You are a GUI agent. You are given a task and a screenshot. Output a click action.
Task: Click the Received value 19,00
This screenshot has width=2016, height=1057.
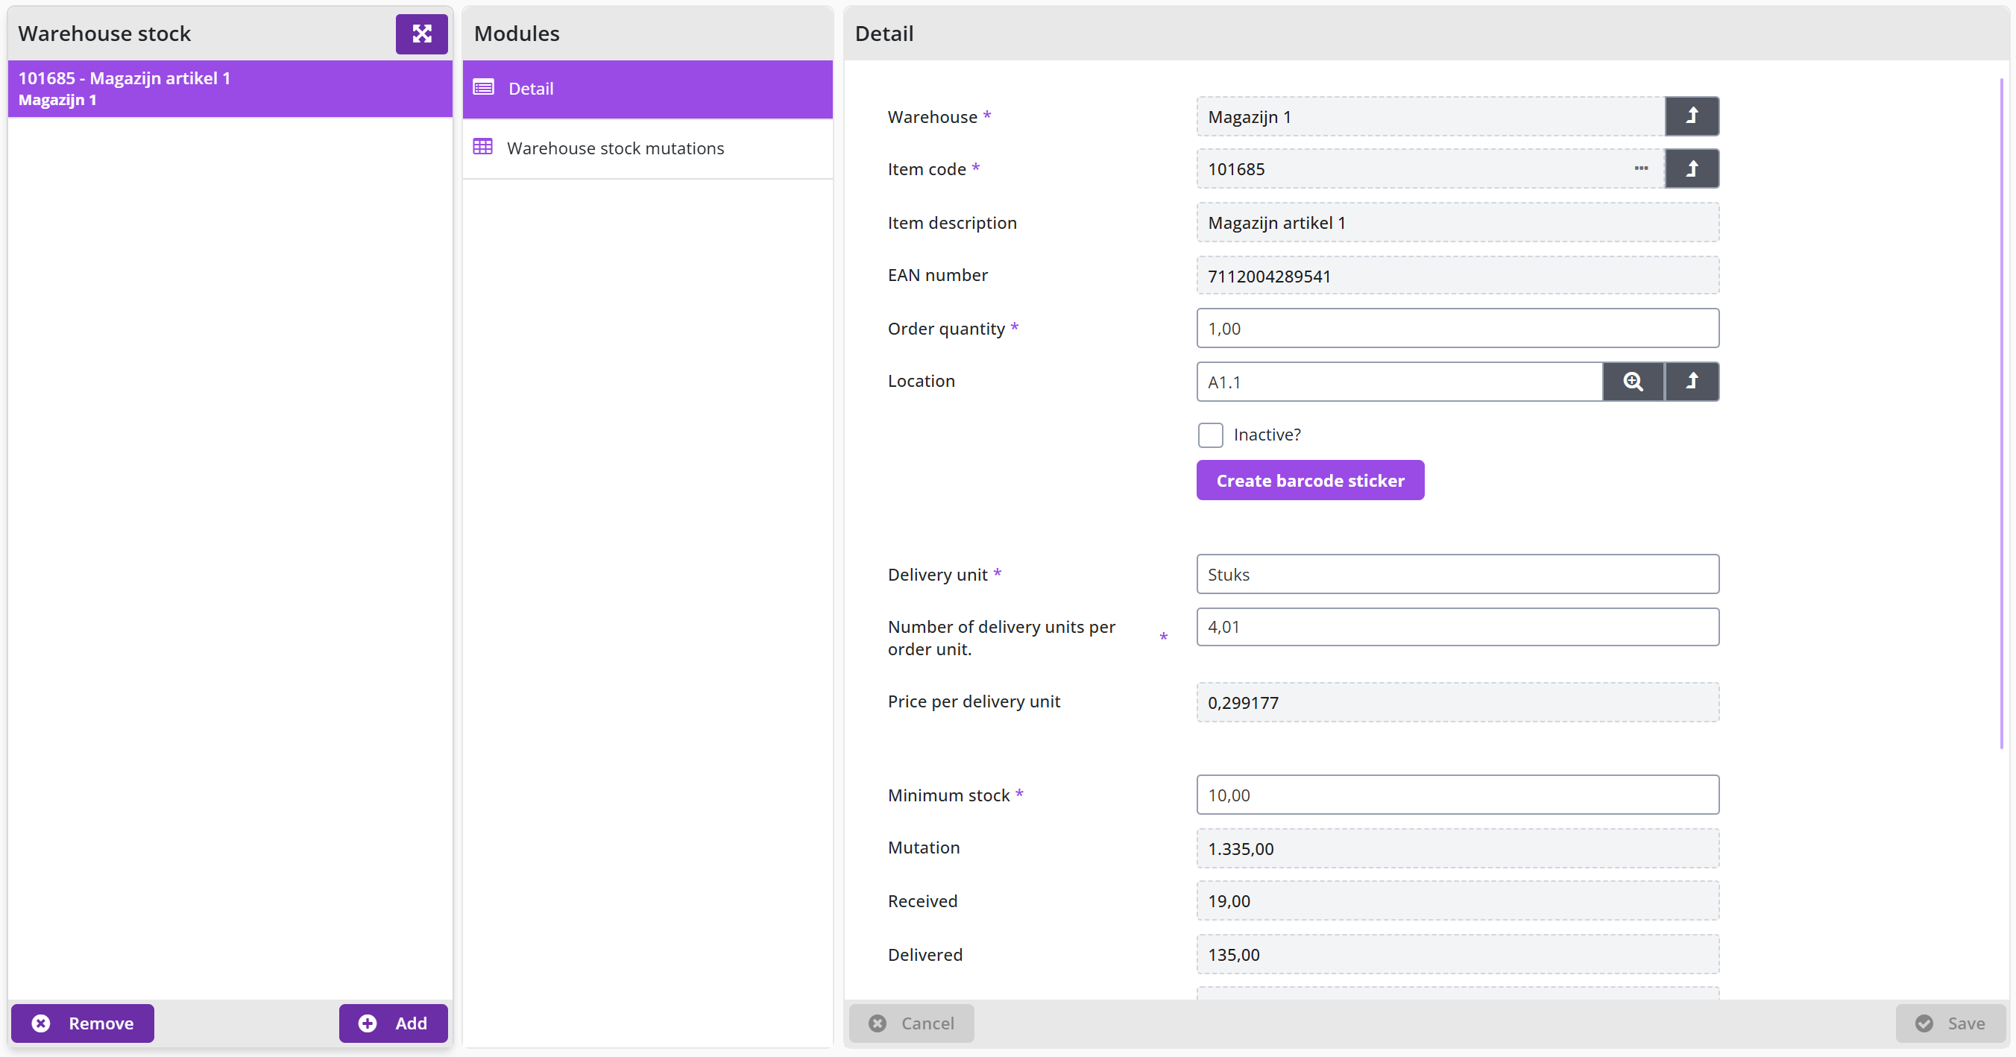(1458, 901)
